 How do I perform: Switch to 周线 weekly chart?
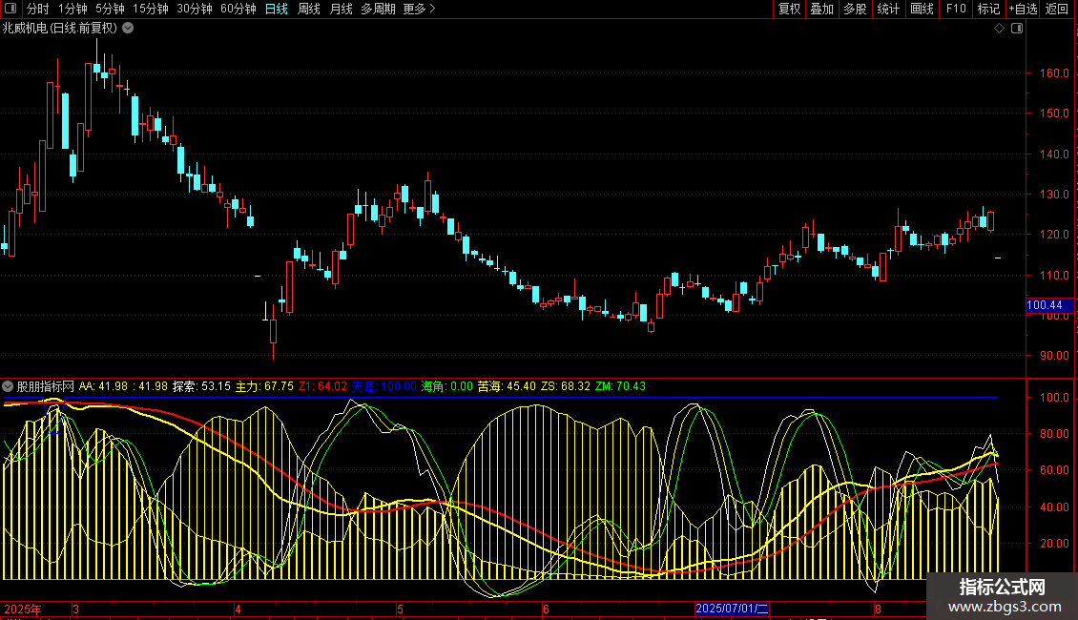308,9
